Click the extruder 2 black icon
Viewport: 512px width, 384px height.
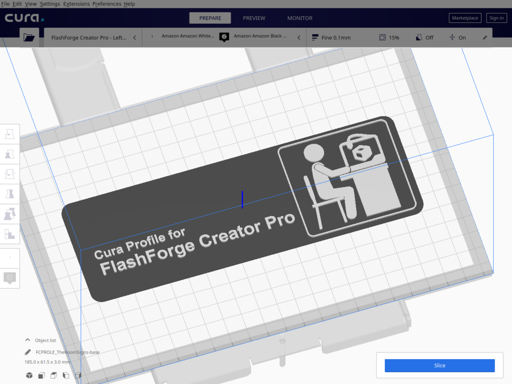[224, 37]
